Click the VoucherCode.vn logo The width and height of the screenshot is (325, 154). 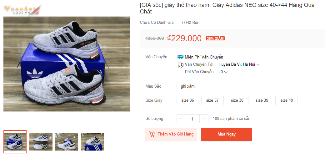[22, 9]
